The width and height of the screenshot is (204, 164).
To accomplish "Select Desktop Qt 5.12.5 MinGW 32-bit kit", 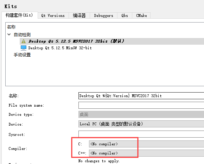I will 60,48.
